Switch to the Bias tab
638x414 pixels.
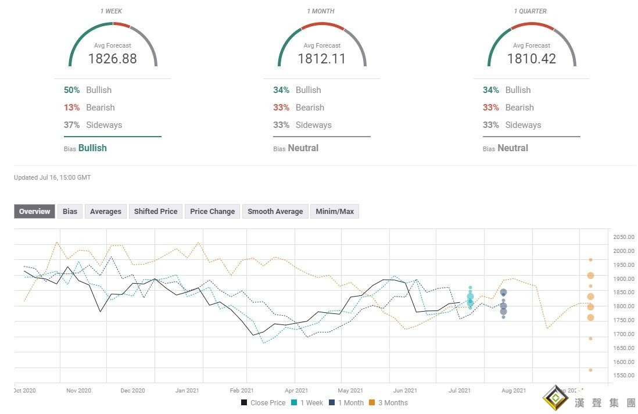point(70,212)
